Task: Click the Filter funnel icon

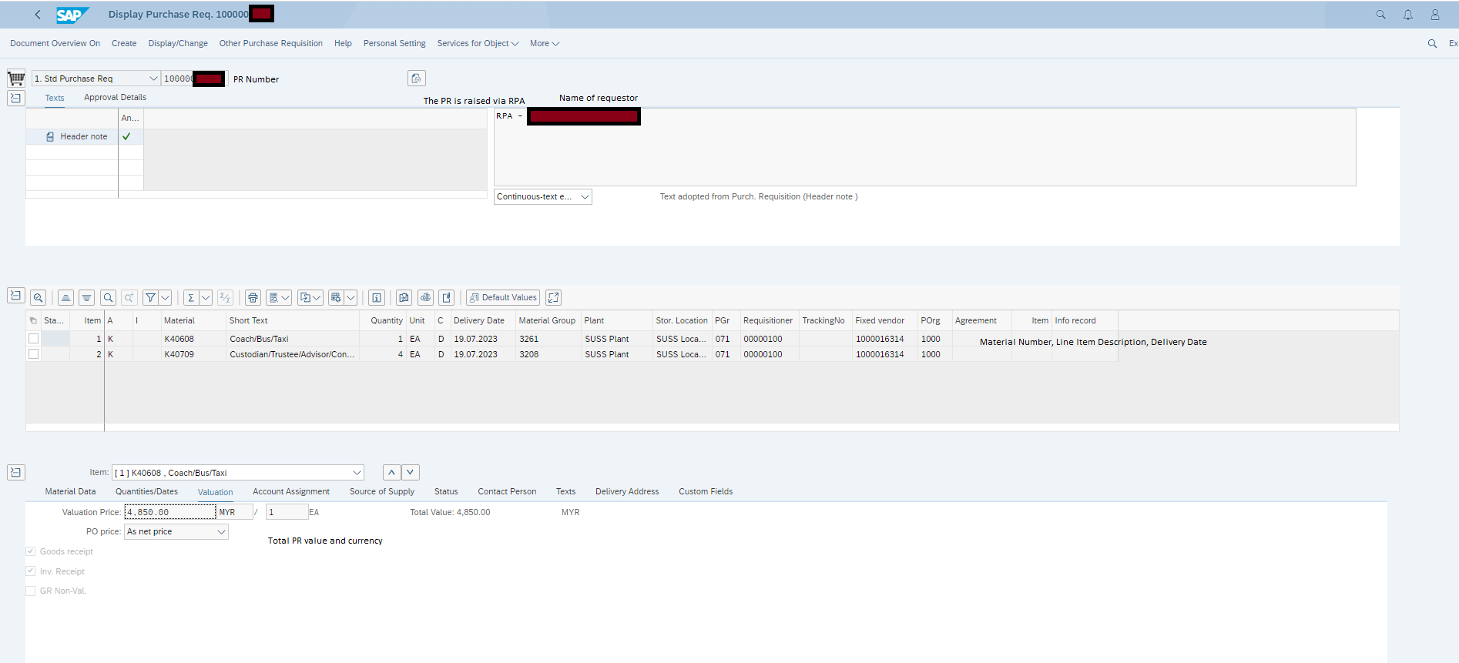Action: coord(151,298)
